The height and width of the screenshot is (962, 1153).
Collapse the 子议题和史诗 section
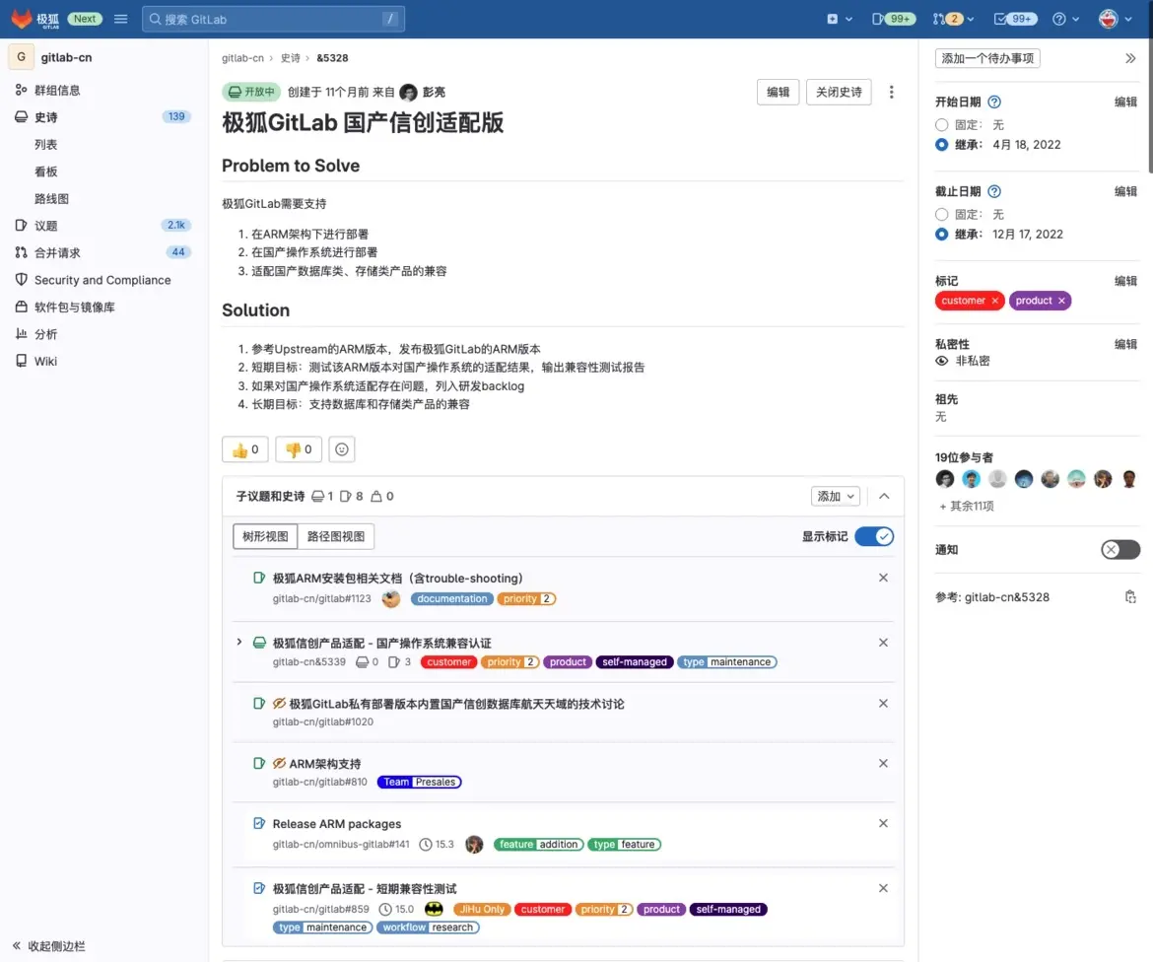pyautogui.click(x=884, y=497)
